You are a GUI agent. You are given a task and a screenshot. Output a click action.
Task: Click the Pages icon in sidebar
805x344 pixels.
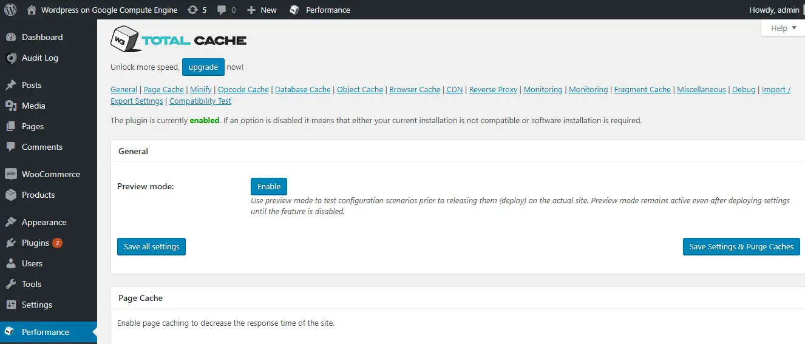point(11,126)
